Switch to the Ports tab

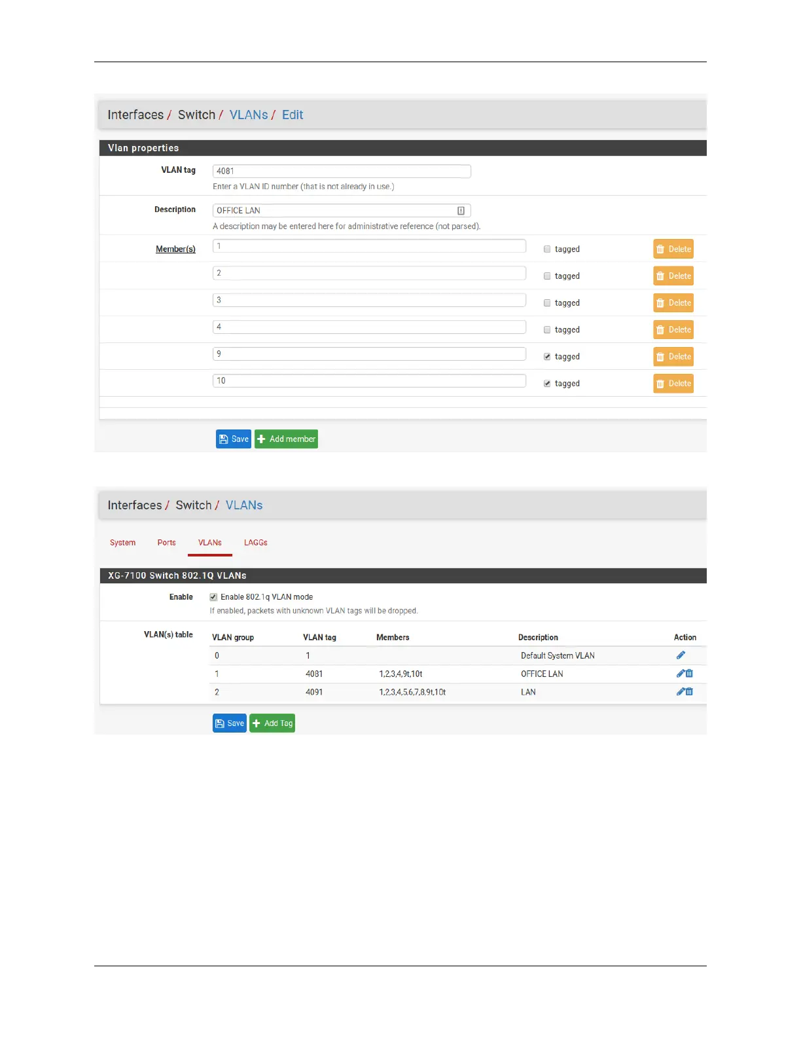167,543
